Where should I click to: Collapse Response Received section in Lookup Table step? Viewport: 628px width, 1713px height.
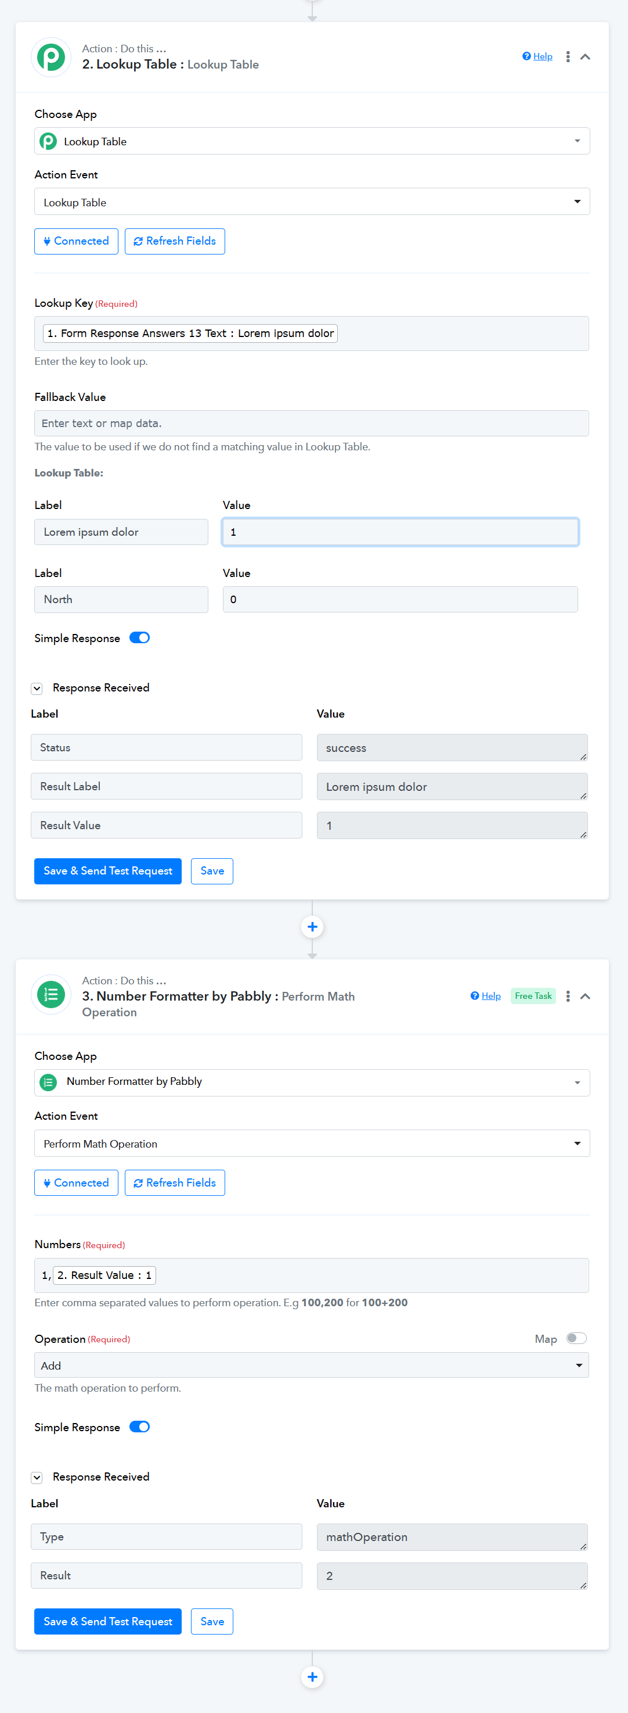(x=37, y=688)
